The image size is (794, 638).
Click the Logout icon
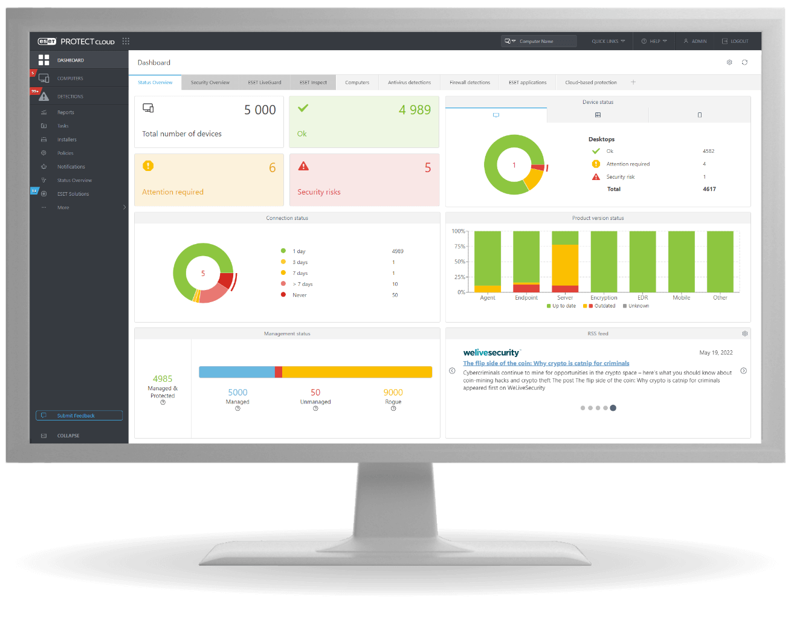(x=725, y=41)
